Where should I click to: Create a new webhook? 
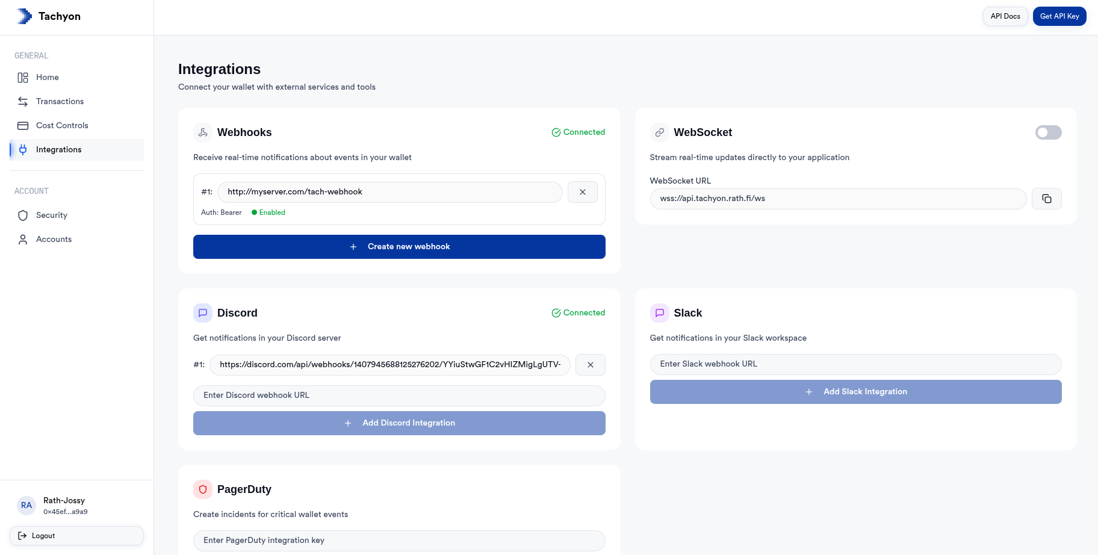pos(399,246)
